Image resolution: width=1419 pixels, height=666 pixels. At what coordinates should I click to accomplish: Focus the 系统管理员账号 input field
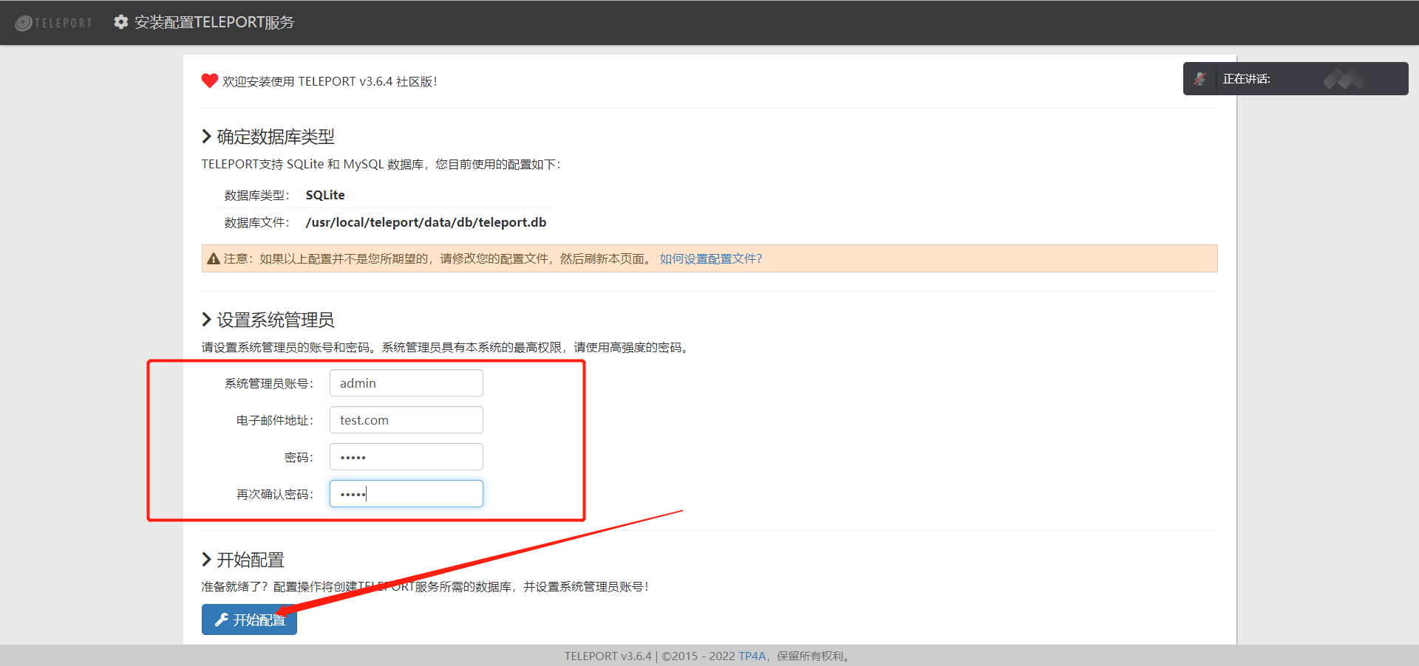click(x=406, y=383)
